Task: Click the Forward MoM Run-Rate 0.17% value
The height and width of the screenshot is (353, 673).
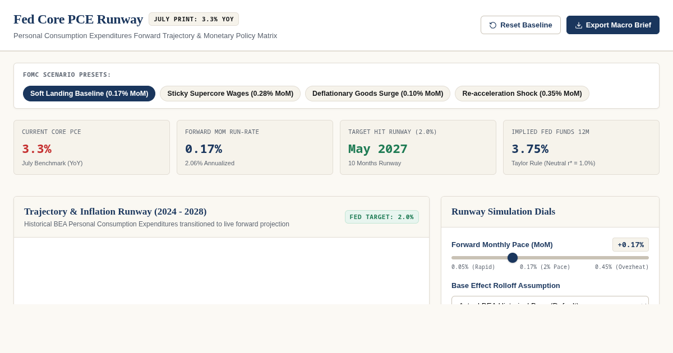Action: click(204, 149)
